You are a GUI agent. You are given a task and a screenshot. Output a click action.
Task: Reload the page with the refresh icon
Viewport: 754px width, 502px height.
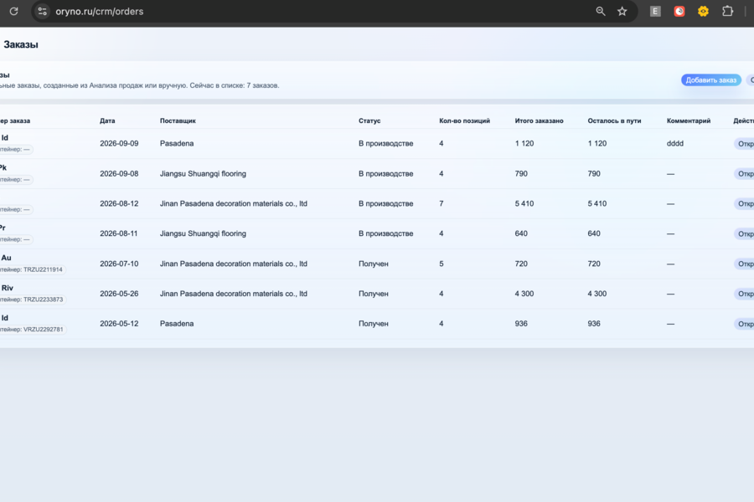(14, 11)
